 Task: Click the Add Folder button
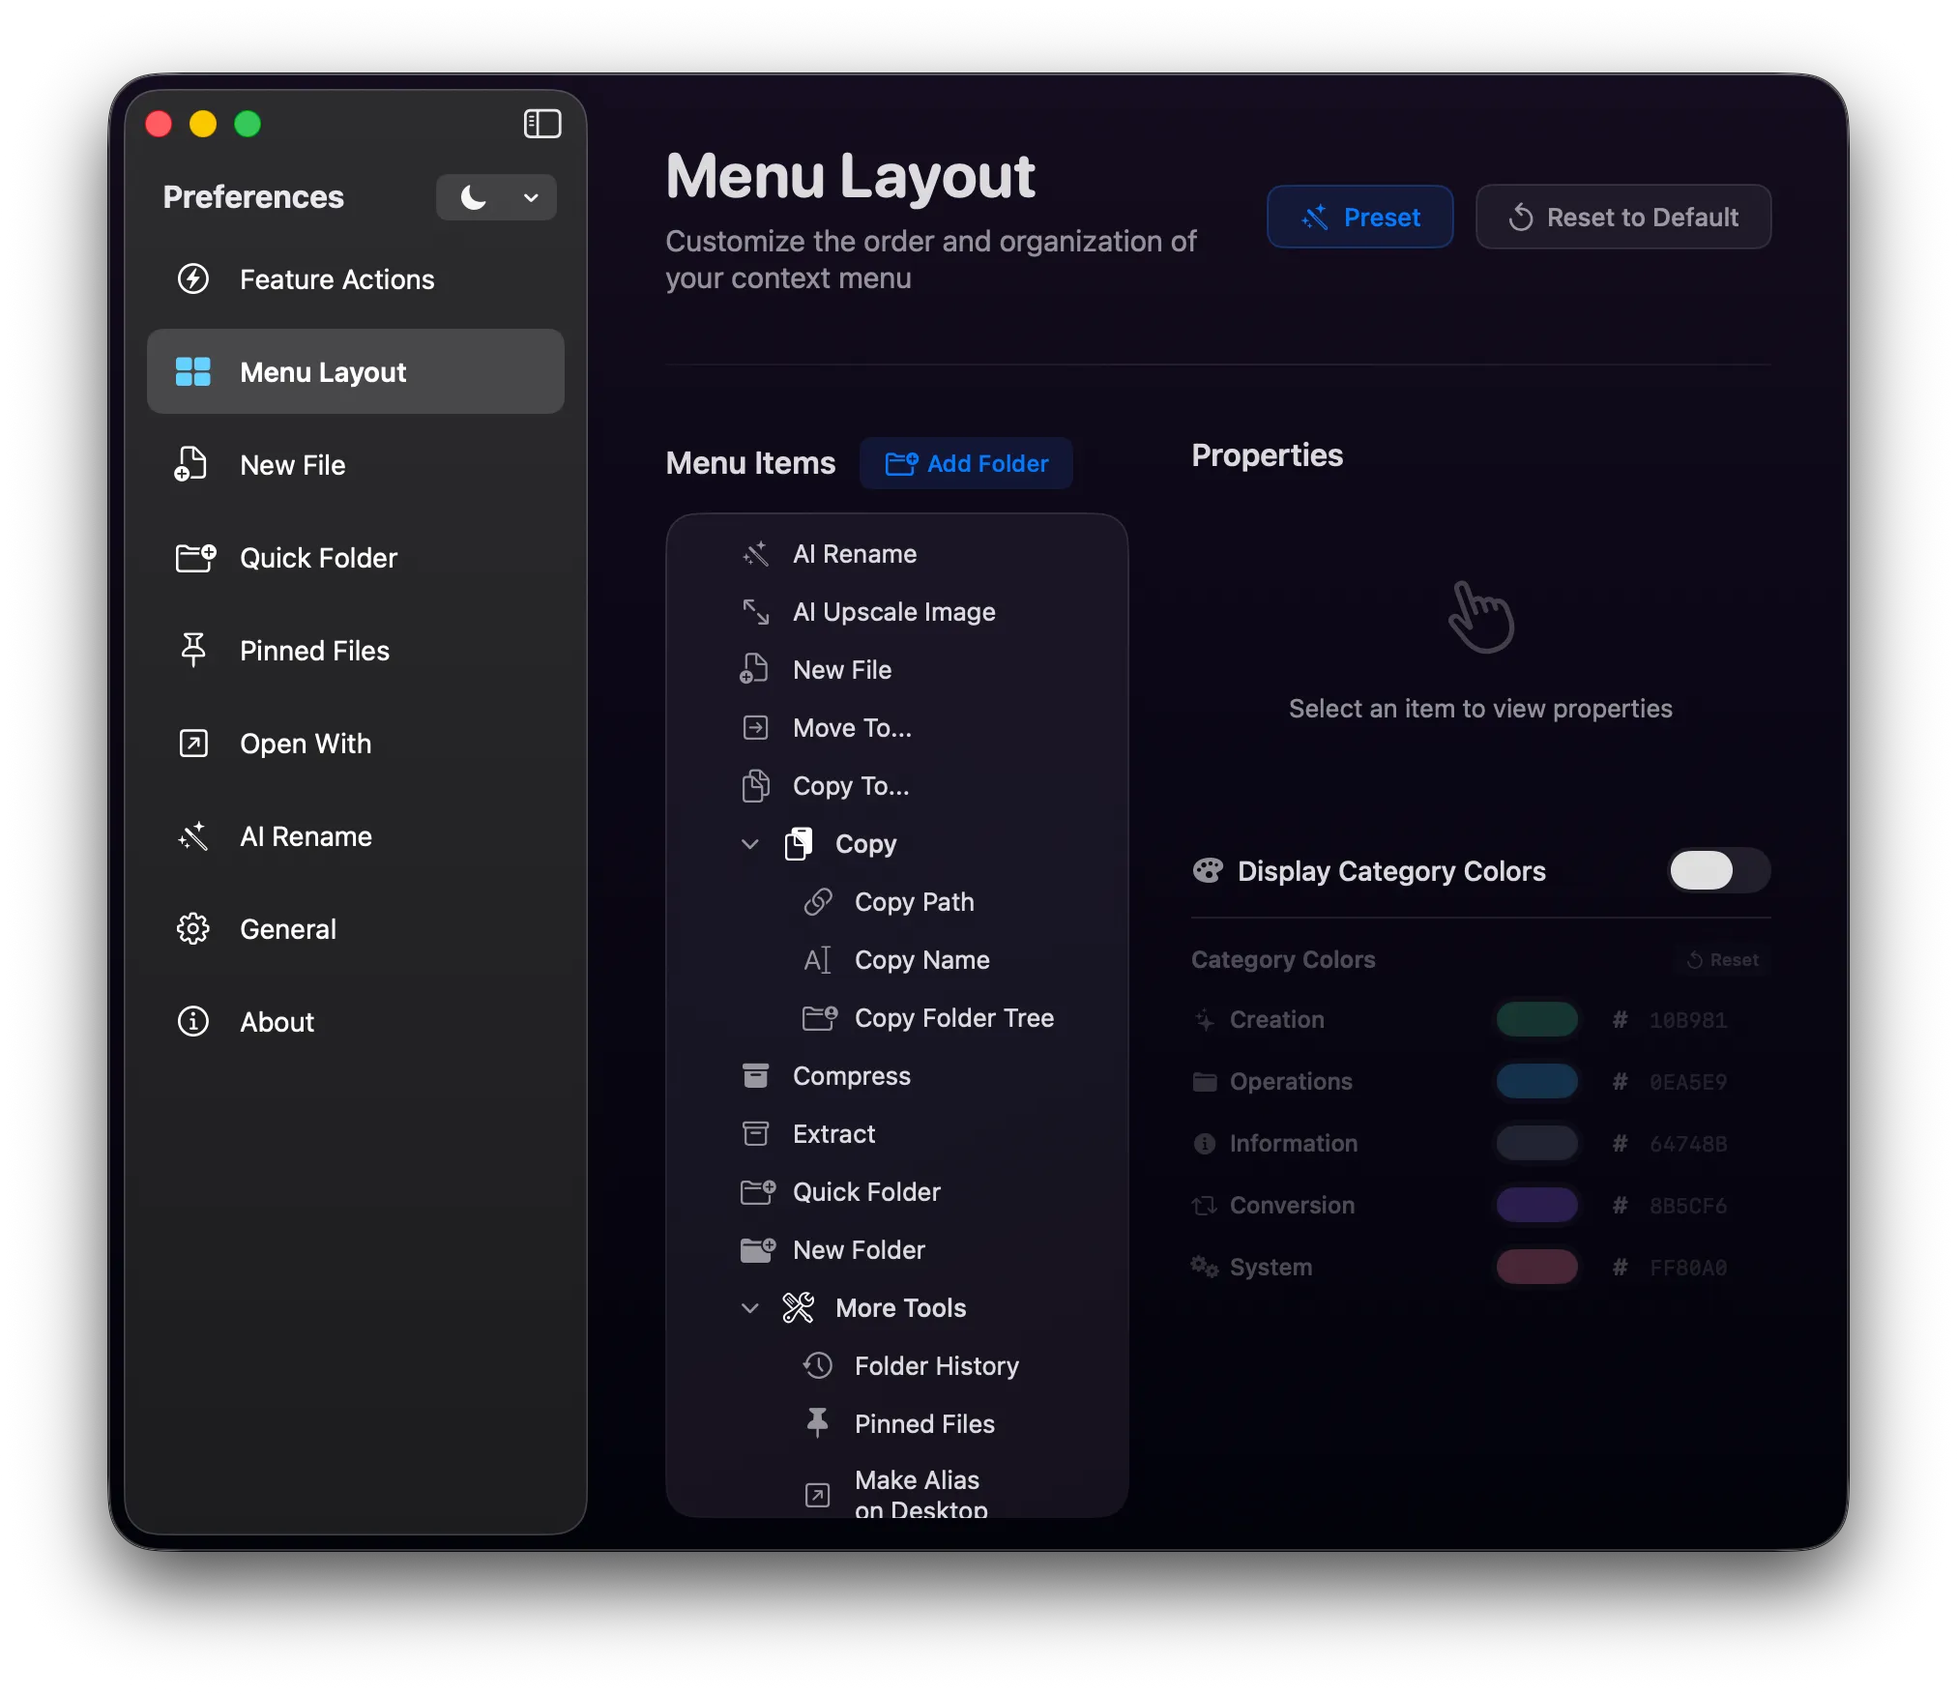967,464
